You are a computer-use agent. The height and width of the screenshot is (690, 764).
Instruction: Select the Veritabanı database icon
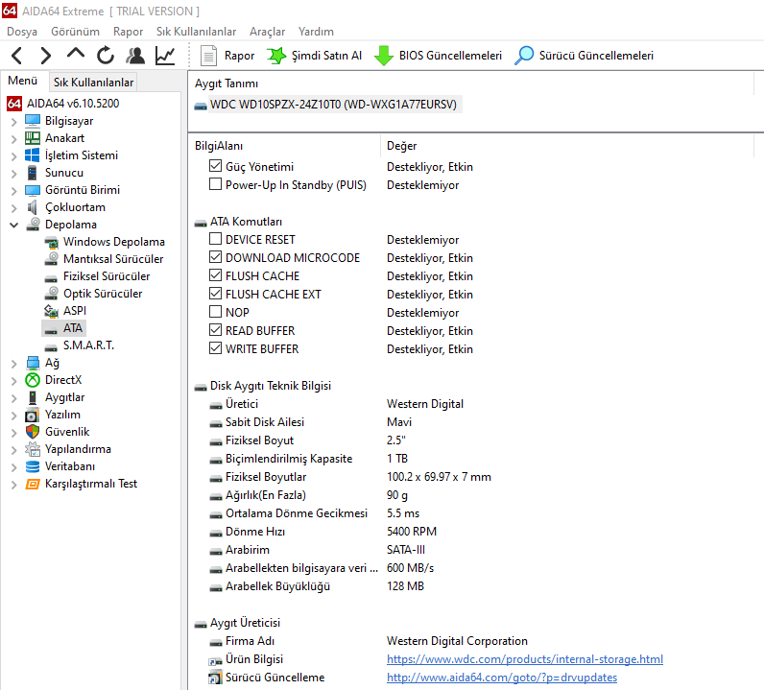point(33,466)
